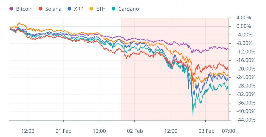266x137 pixels.
Task: Click the purple Bitcoin legend dot
Action: click(11, 9)
